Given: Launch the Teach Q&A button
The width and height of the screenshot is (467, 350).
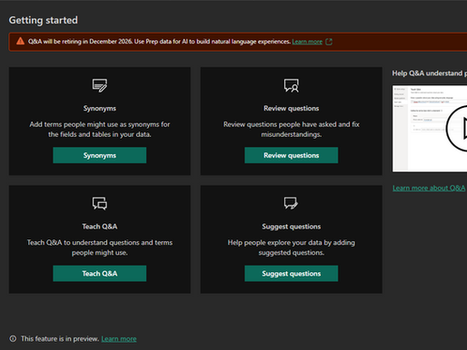Looking at the screenshot, I should tap(100, 274).
